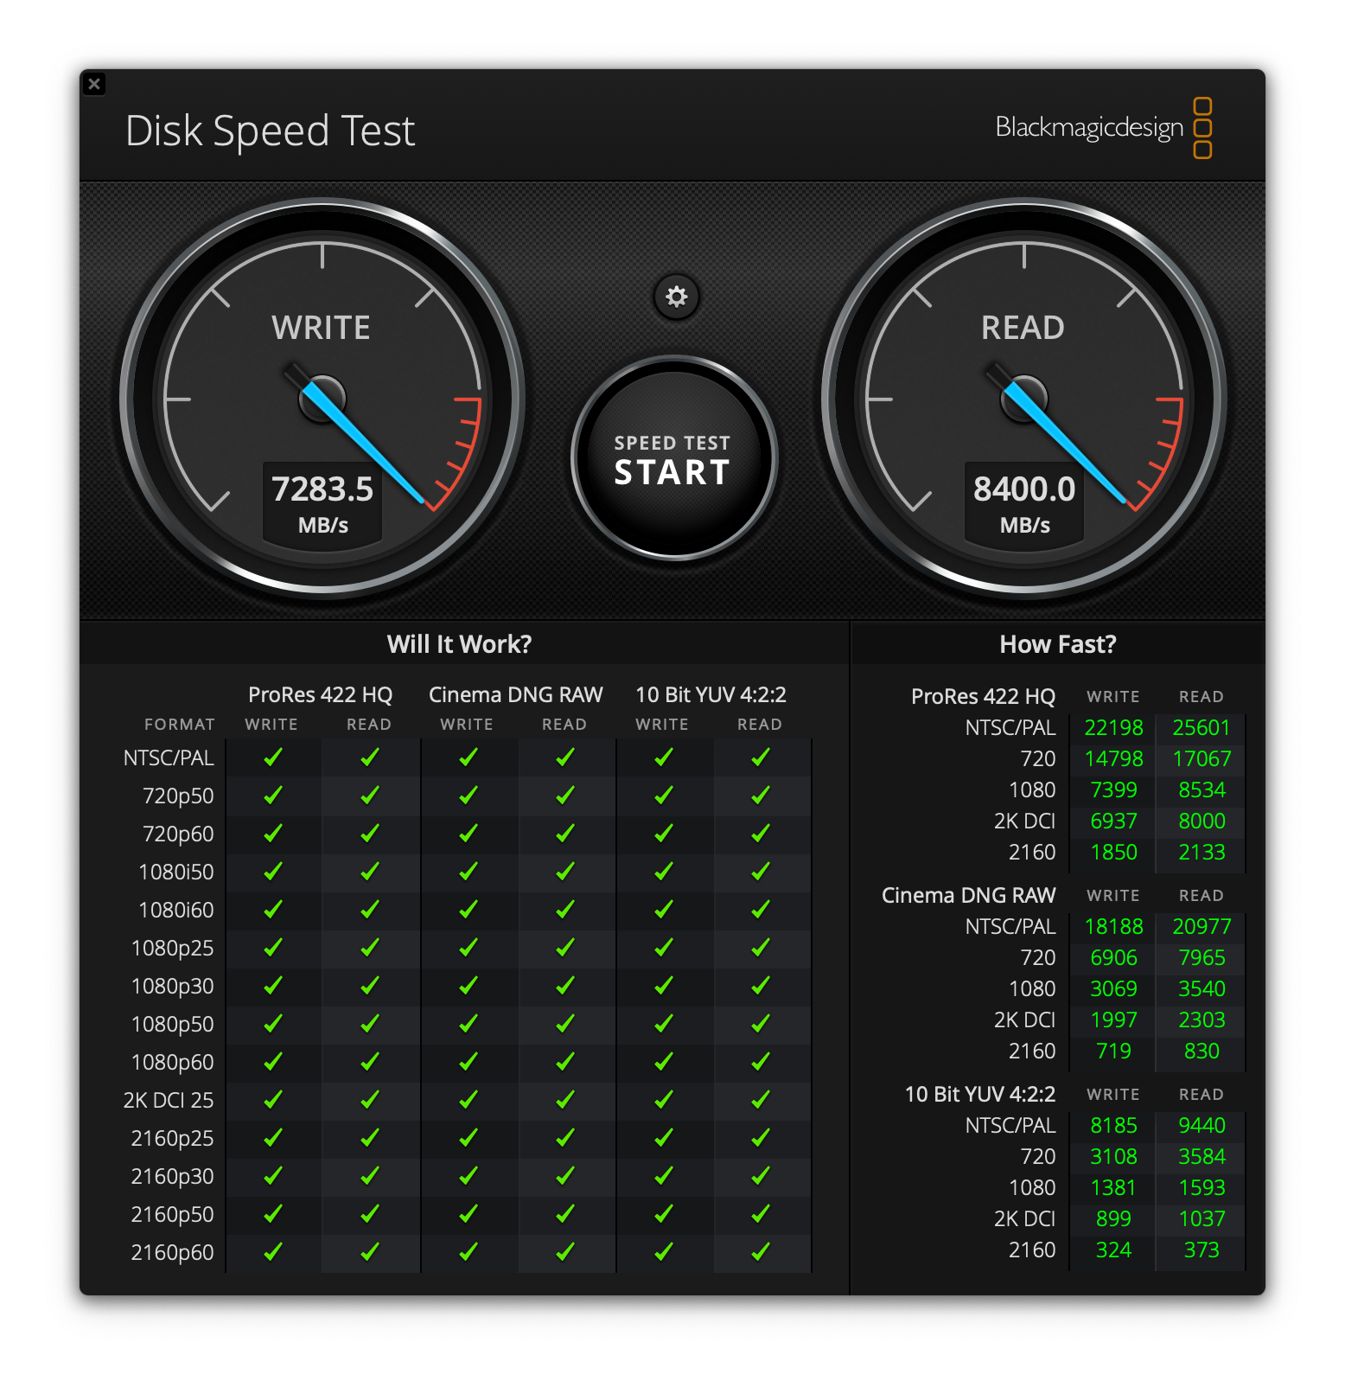
Task: Click ProRes 422 HQ read checkmark for 1080p50
Action: point(370,1024)
